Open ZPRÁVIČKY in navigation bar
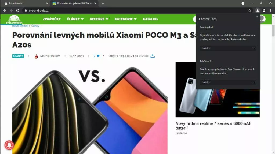The image size is (275, 154). click(x=52, y=19)
